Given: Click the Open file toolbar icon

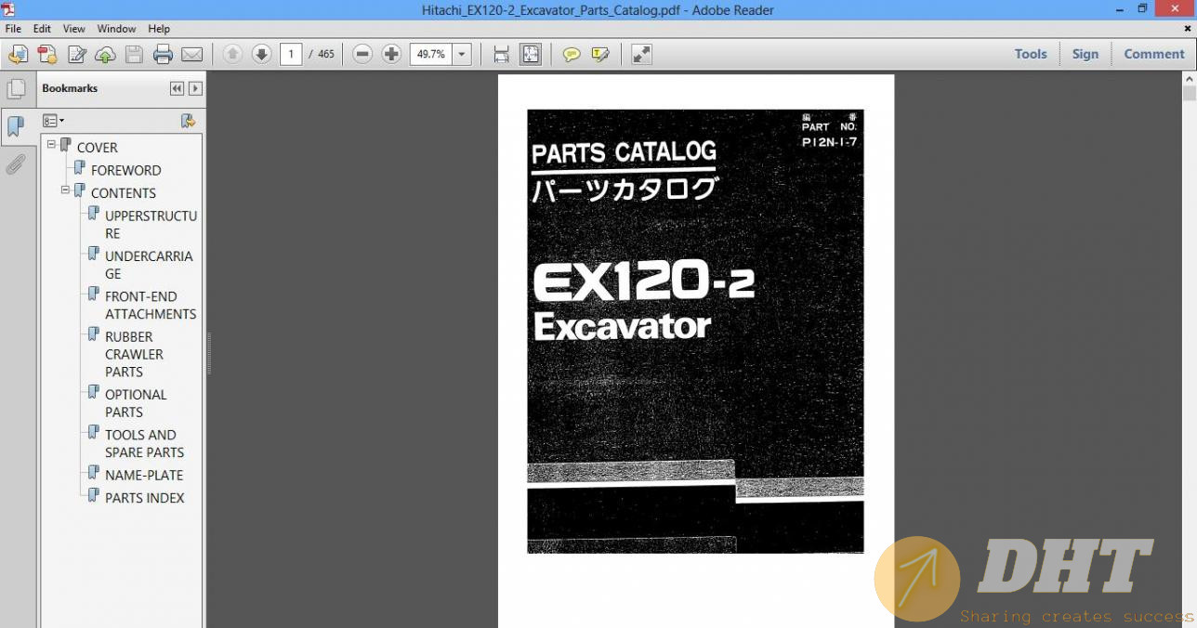Looking at the screenshot, I should point(18,55).
